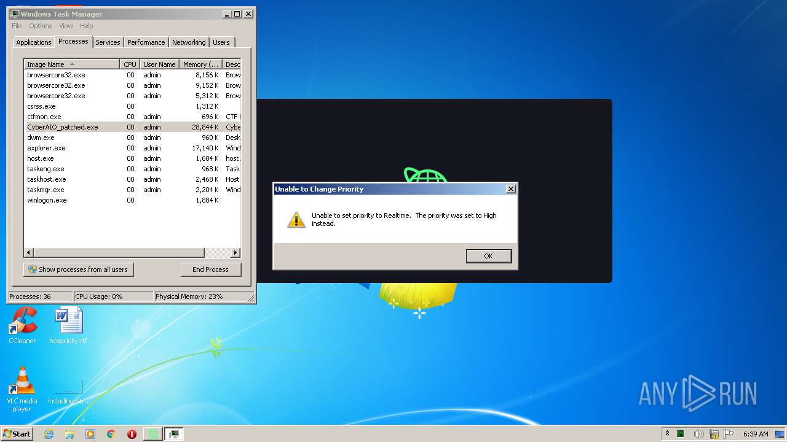The image size is (787, 442).
Task: Click the 5,312 K memory value
Action: tap(207, 96)
